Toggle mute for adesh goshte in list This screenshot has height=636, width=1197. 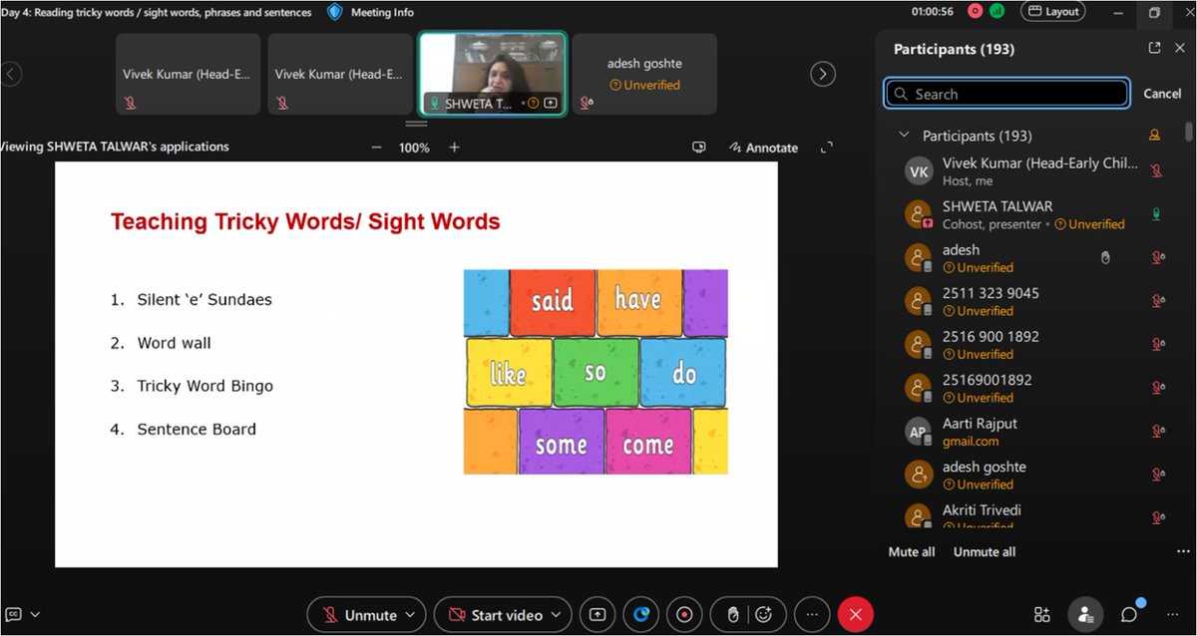click(1158, 475)
